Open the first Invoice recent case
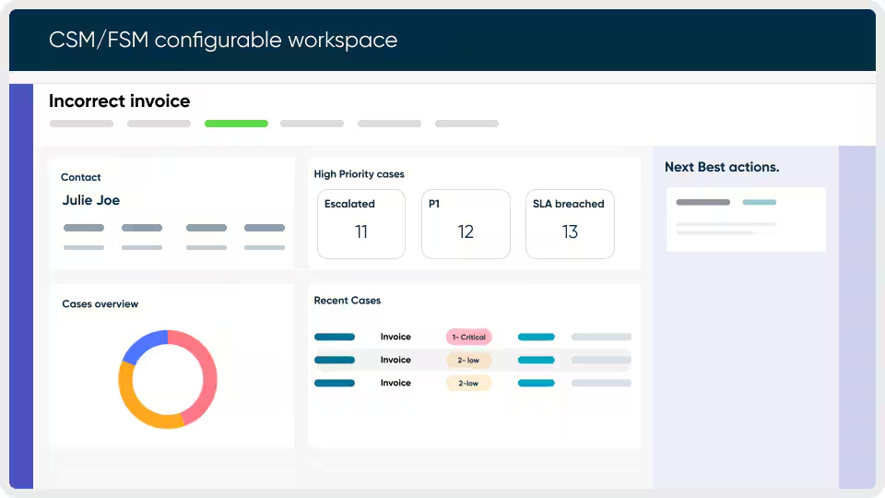Image resolution: width=885 pixels, height=498 pixels. [x=395, y=338]
